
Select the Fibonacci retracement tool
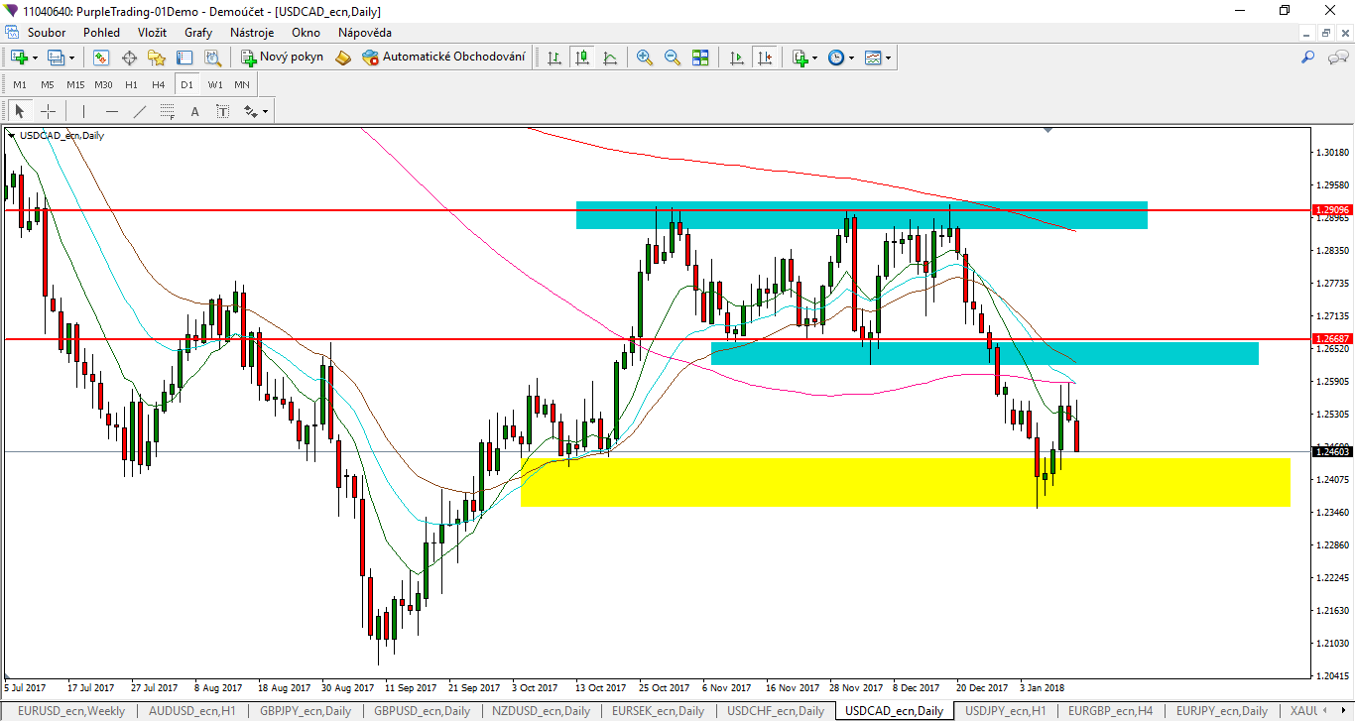pos(167,111)
